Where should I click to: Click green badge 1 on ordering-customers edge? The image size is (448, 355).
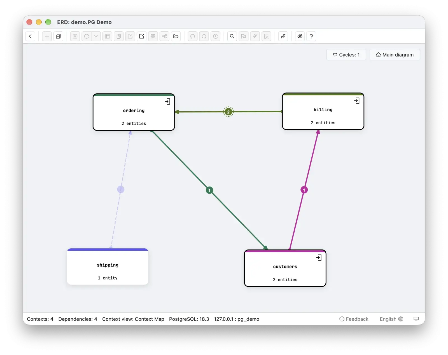(209, 190)
